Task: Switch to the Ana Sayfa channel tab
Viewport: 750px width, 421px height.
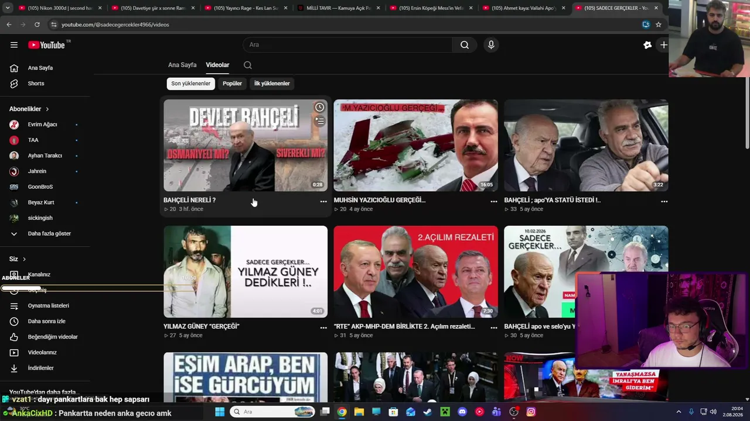Action: (182, 65)
